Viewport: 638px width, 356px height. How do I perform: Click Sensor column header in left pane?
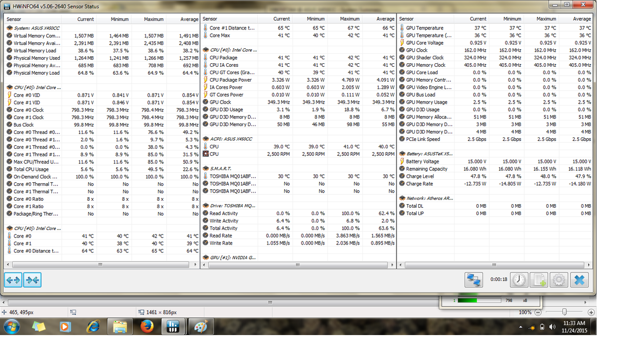pos(33,19)
